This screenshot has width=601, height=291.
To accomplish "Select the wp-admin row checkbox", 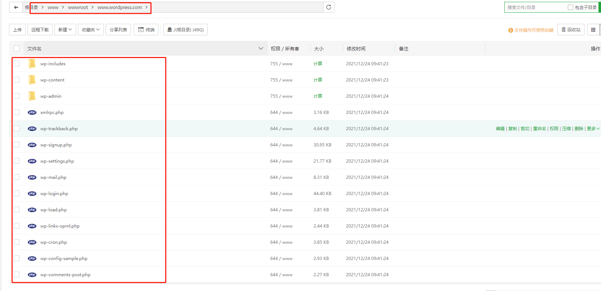I will [x=17, y=96].
